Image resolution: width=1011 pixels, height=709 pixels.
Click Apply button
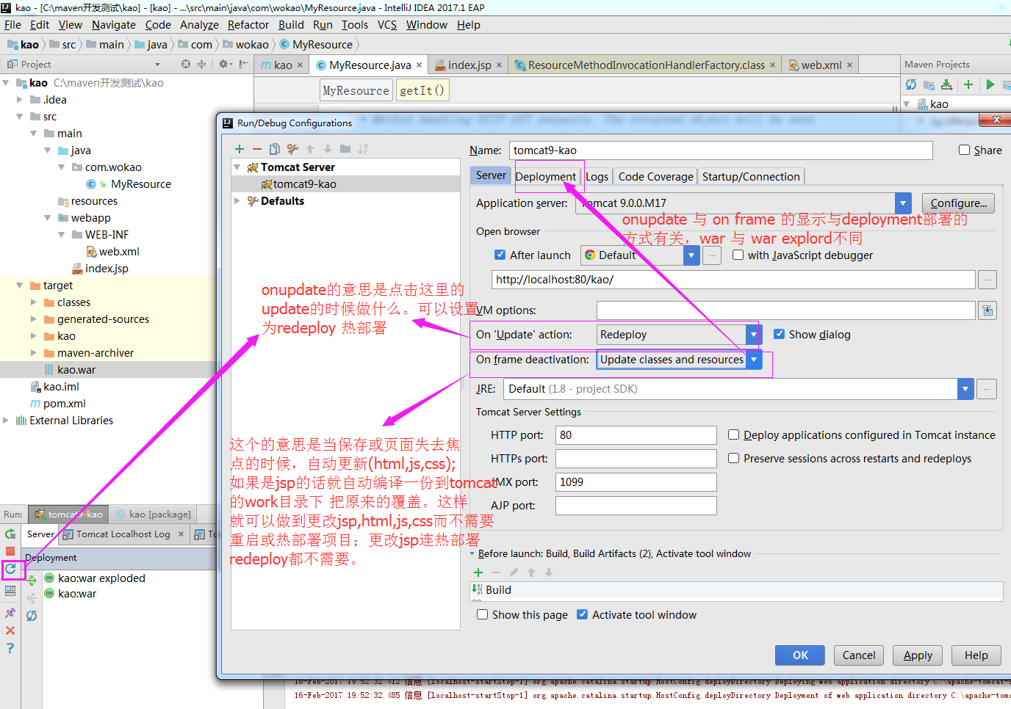coord(918,655)
